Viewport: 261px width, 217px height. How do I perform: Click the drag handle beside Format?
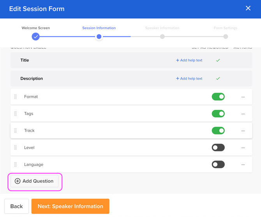point(16,97)
